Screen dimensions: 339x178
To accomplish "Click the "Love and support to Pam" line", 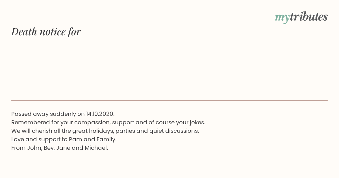I will [64, 139].
